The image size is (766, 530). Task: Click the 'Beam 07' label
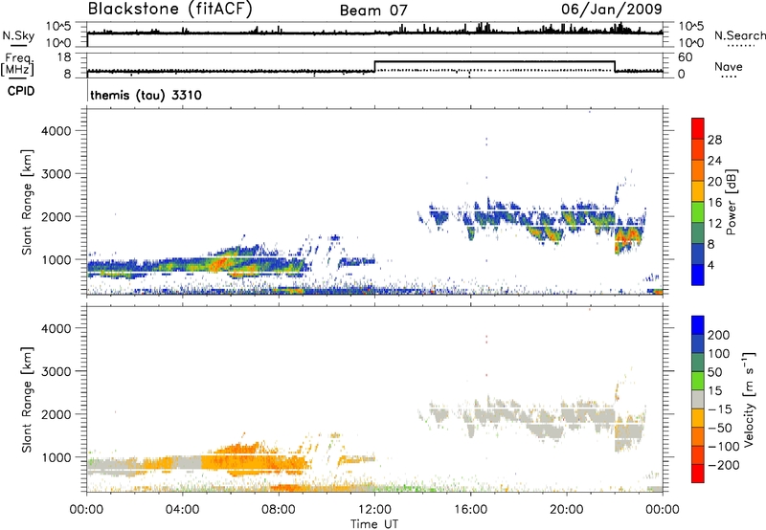373,11
